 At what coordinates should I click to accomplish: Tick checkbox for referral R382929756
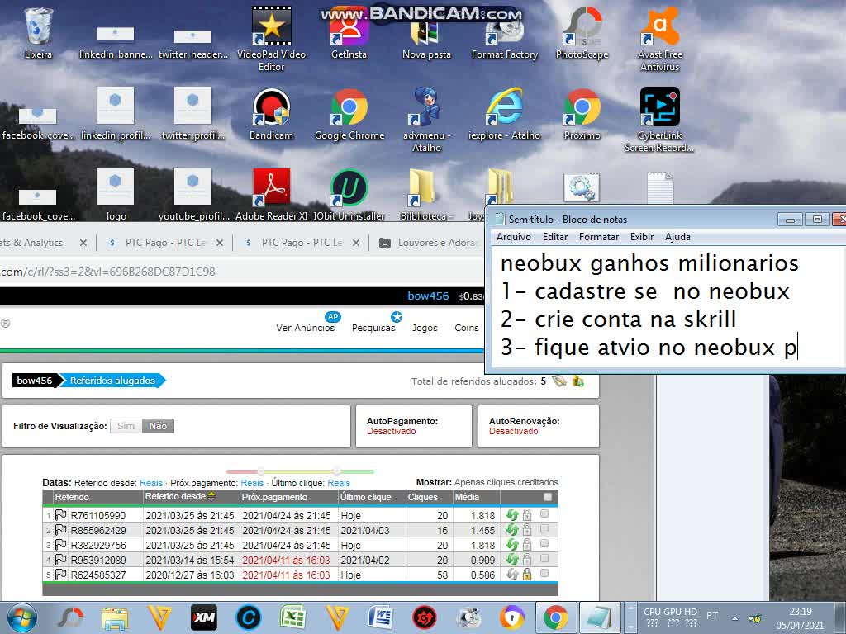coord(544,543)
